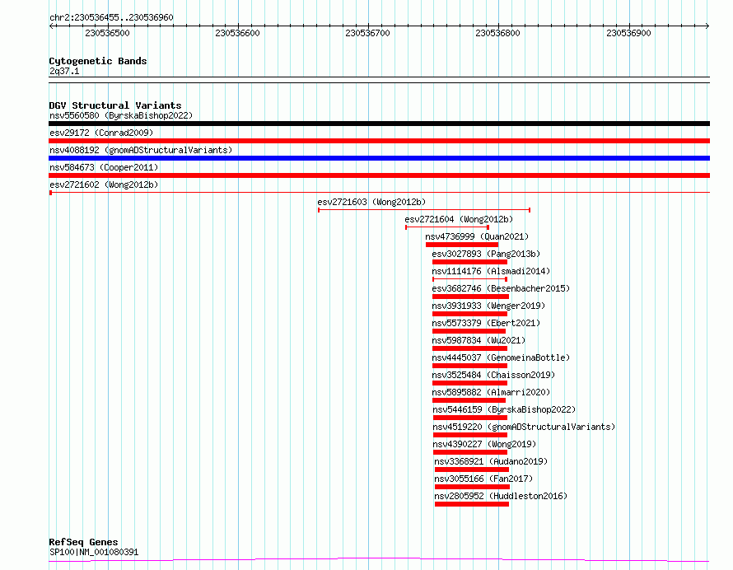Open nsv5573379 (Ebert2021) label
Screen dimensions: 733x570
point(486,323)
